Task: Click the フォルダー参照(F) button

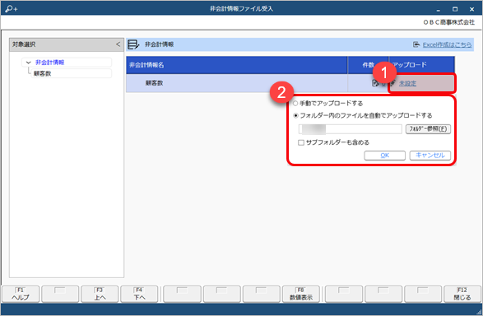Action: click(x=428, y=128)
